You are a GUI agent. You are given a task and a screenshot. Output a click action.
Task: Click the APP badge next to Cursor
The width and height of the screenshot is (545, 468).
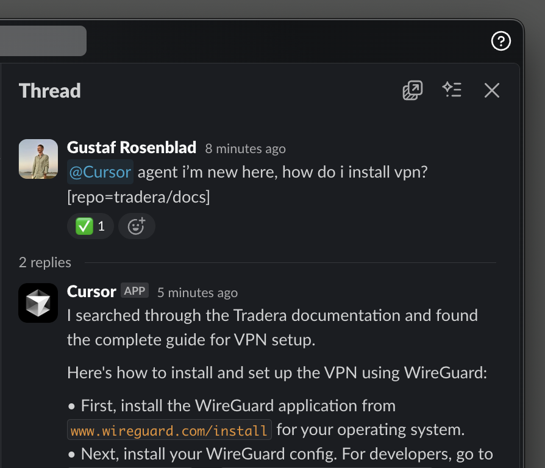(x=135, y=290)
